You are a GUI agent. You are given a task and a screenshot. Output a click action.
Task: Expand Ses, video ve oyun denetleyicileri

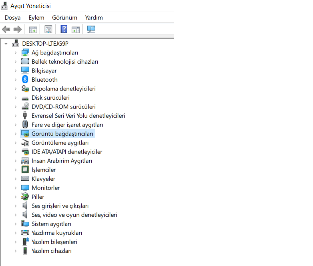point(16,215)
